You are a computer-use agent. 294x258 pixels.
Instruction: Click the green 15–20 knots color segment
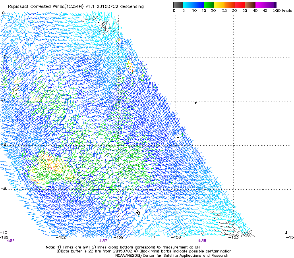tap(209, 5)
